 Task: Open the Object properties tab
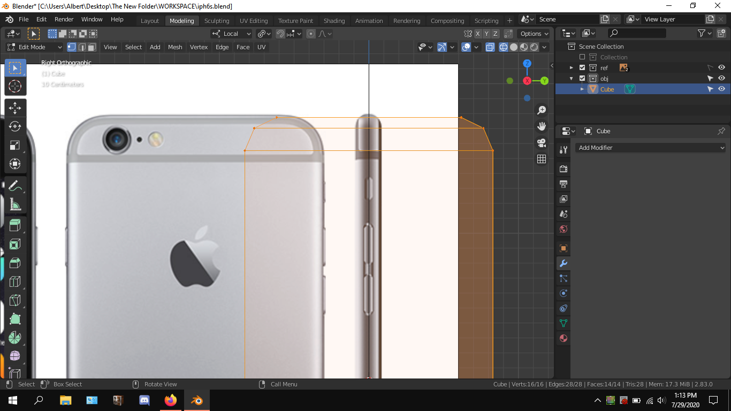click(563, 248)
